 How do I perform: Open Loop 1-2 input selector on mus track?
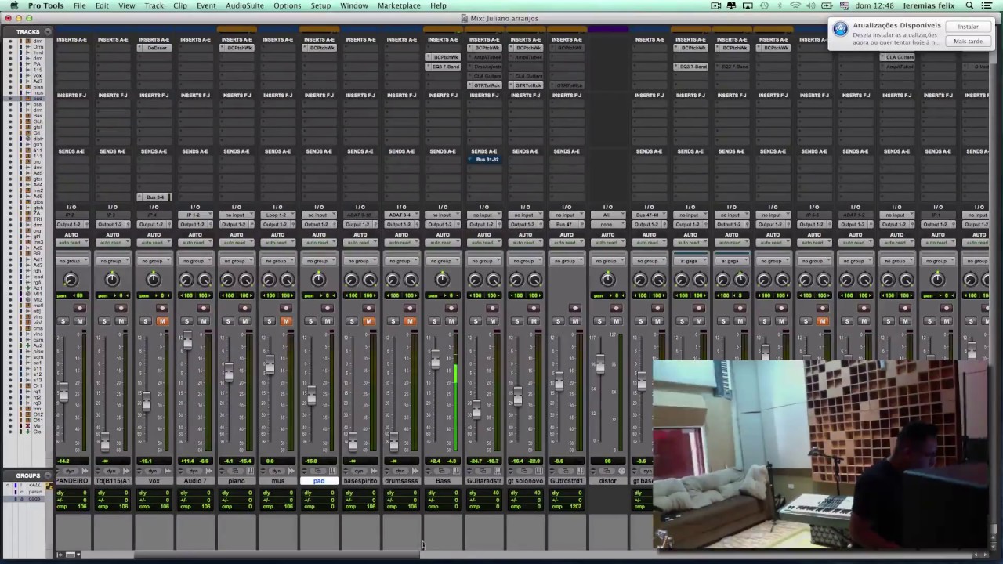[277, 215]
